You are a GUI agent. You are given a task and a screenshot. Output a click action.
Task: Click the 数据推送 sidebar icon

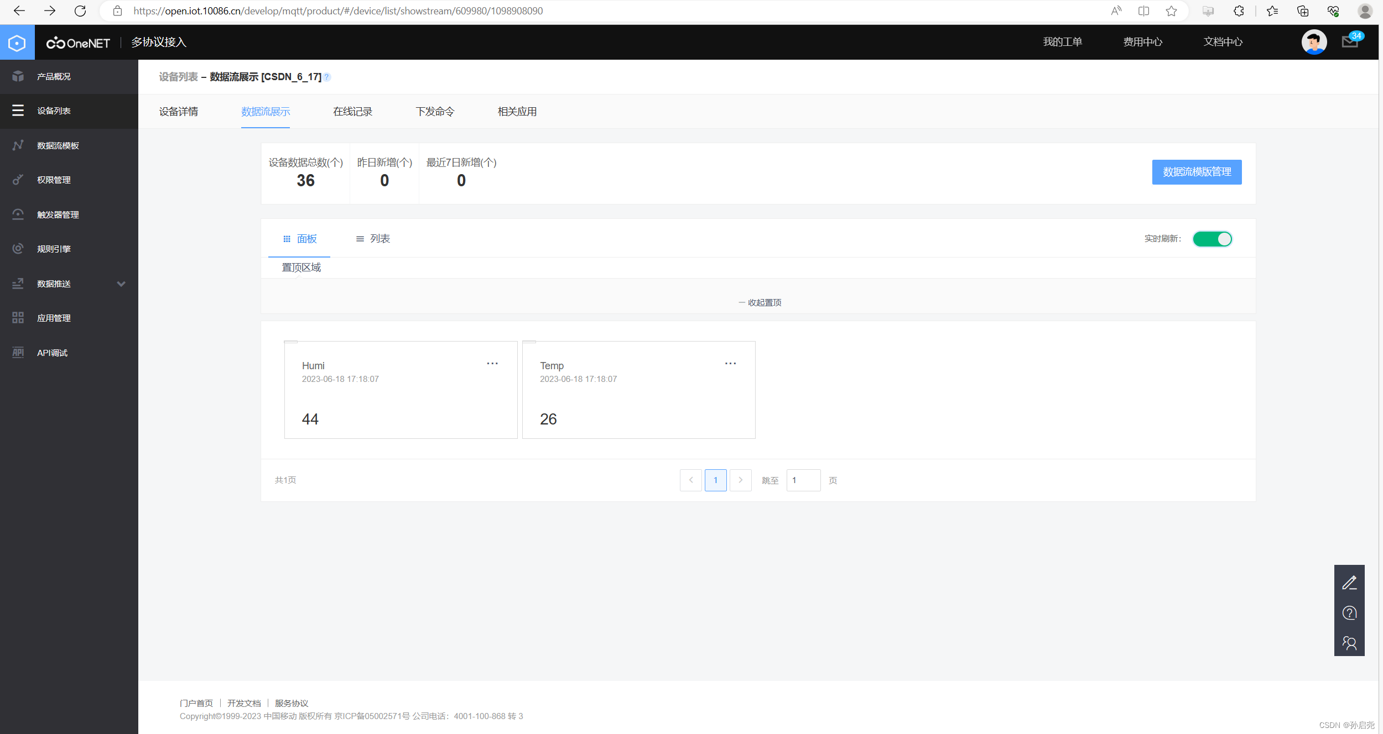pos(17,282)
